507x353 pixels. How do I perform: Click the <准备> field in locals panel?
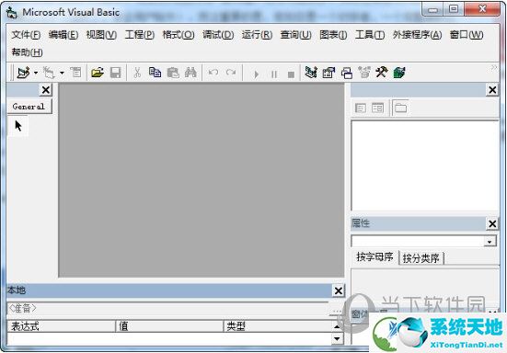click(x=167, y=309)
